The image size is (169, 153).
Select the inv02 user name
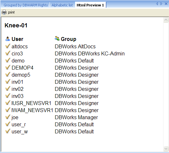point(17,89)
